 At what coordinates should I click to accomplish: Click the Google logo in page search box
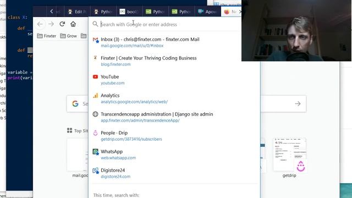75,103
